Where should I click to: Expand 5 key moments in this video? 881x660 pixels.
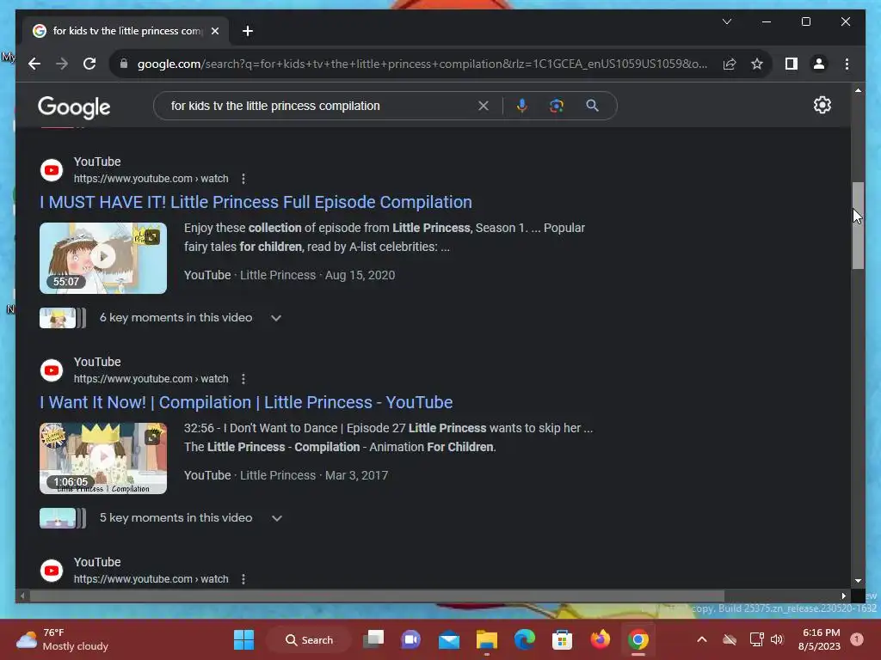[x=276, y=518]
